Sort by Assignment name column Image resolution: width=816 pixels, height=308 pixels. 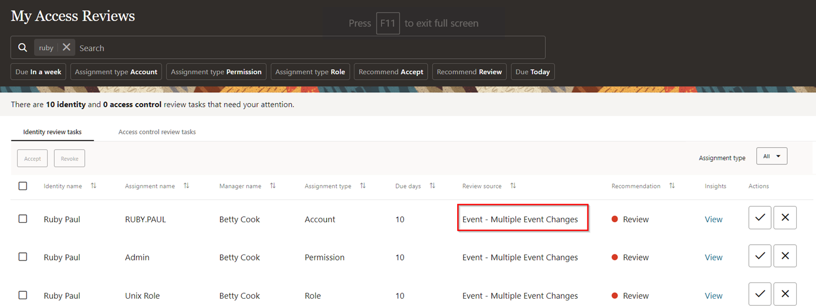pos(186,186)
